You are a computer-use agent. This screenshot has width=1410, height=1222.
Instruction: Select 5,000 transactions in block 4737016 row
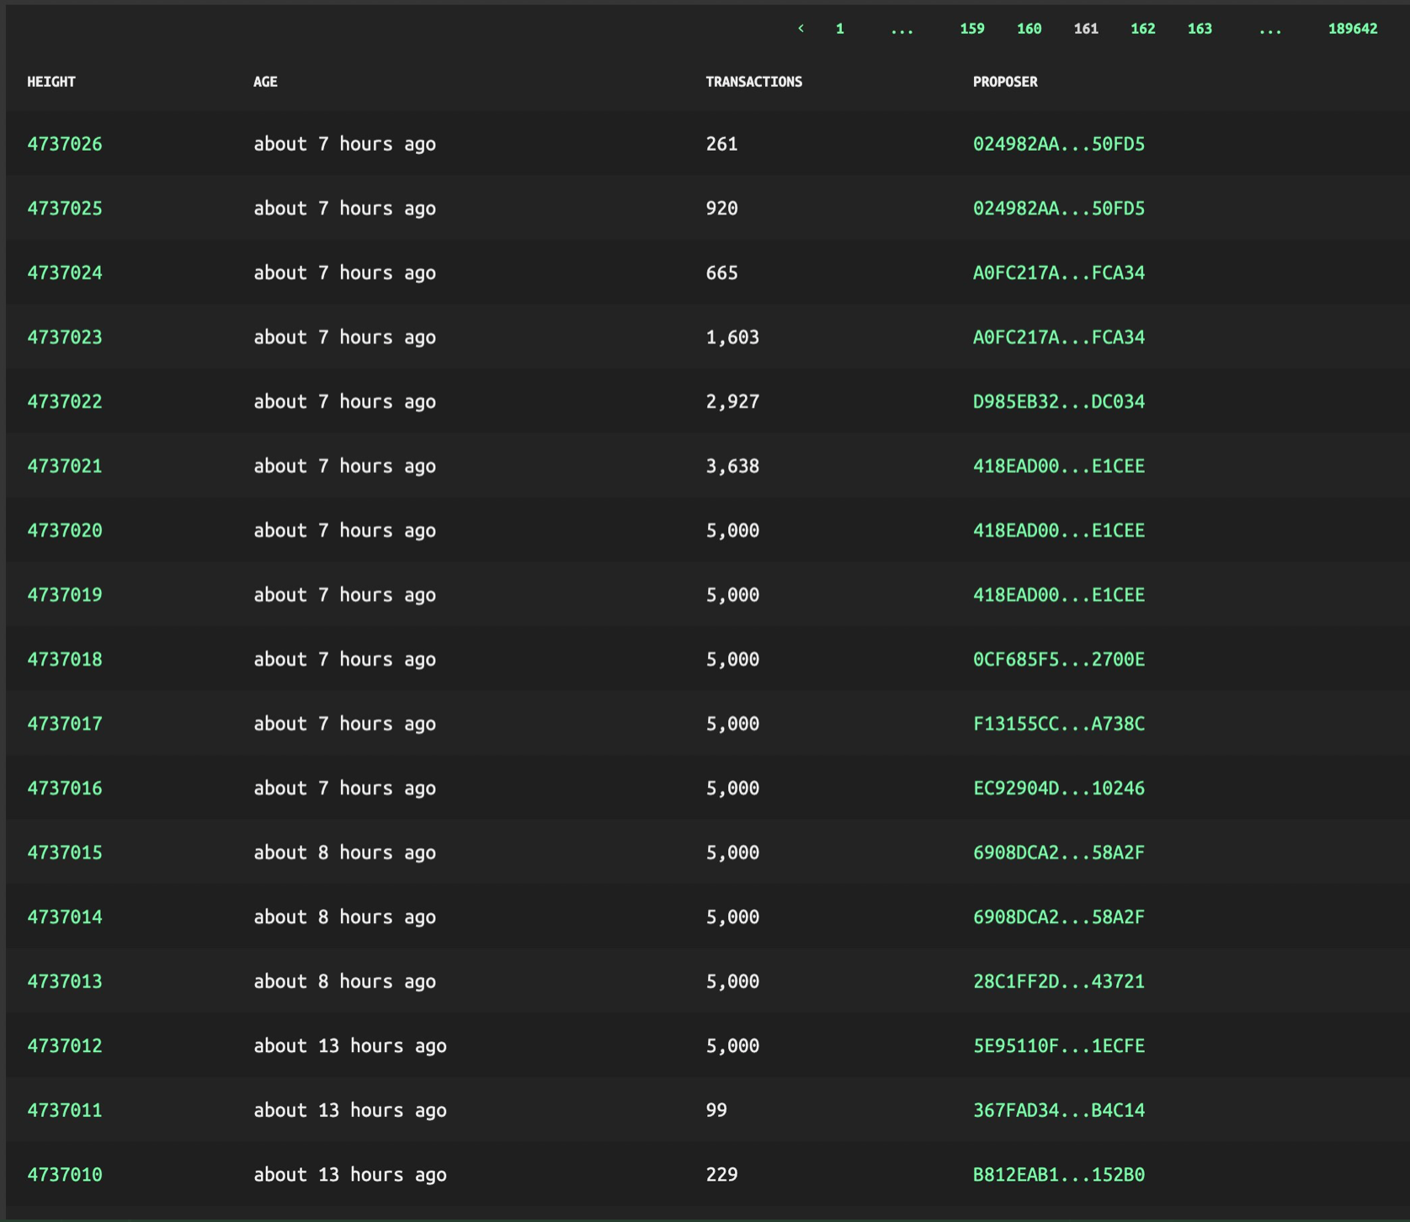click(732, 789)
